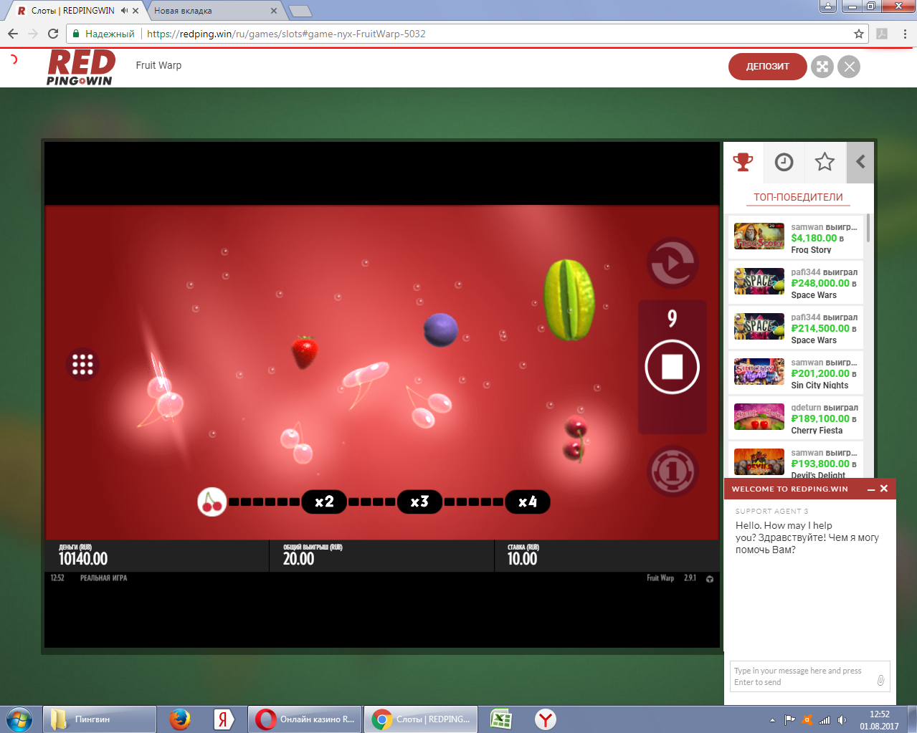
Task: Click the ДЕНЬГИ balance 10140.00 value
Action: point(83,559)
